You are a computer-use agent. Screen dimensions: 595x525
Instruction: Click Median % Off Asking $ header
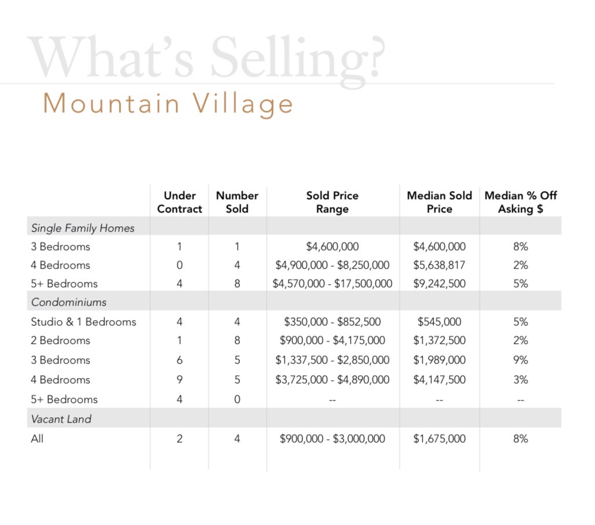521,202
